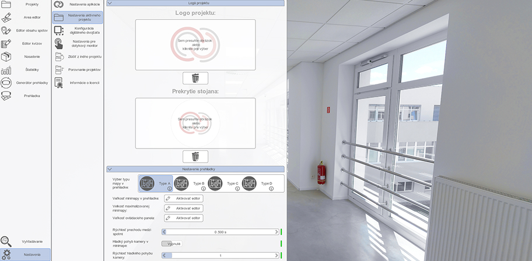
Task: Open the Area editor pencil icon
Action: (6, 17)
